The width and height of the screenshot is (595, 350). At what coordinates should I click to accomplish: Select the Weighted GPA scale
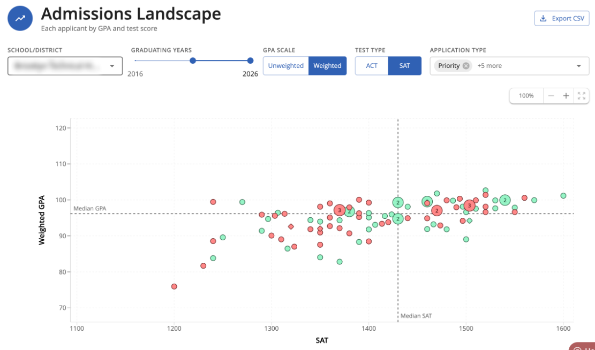[327, 66]
